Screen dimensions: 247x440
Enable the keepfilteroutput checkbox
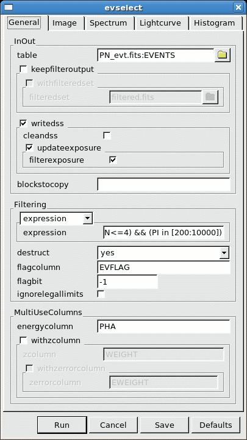(23, 69)
